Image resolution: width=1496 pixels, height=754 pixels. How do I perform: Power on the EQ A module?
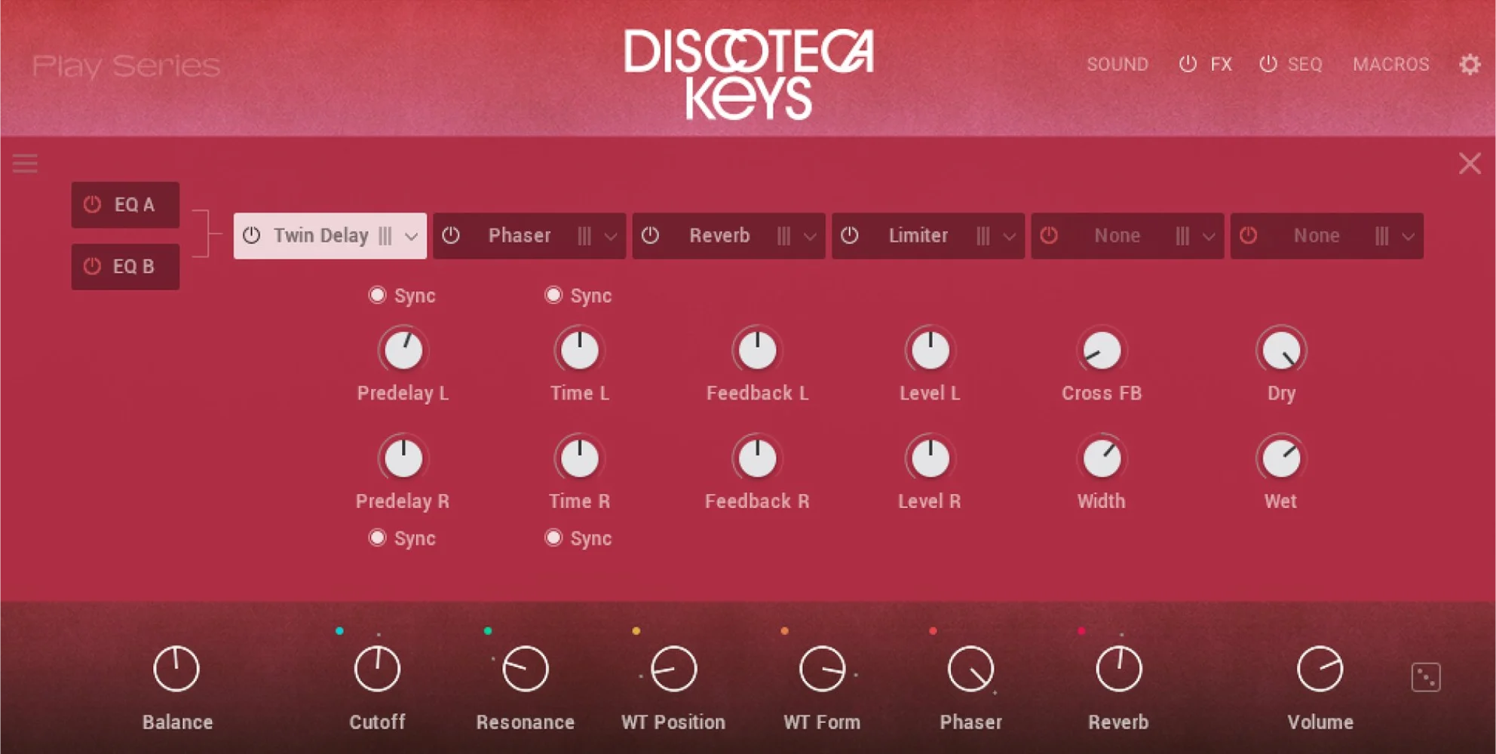click(x=92, y=204)
